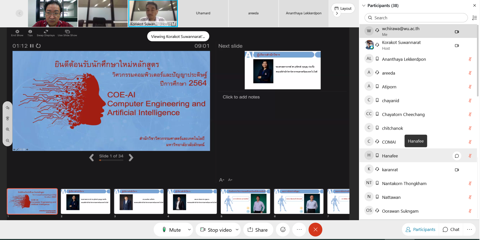The width and height of the screenshot is (482, 240).
Task: Switch to the Chat panel tab
Action: tap(451, 229)
